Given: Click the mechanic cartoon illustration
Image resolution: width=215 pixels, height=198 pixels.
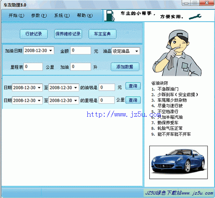Looking at the screenshot, I should (177, 53).
